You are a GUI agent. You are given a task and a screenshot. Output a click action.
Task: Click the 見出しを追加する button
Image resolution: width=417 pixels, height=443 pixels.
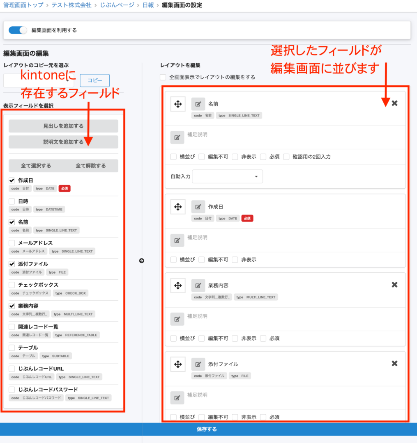point(63,126)
